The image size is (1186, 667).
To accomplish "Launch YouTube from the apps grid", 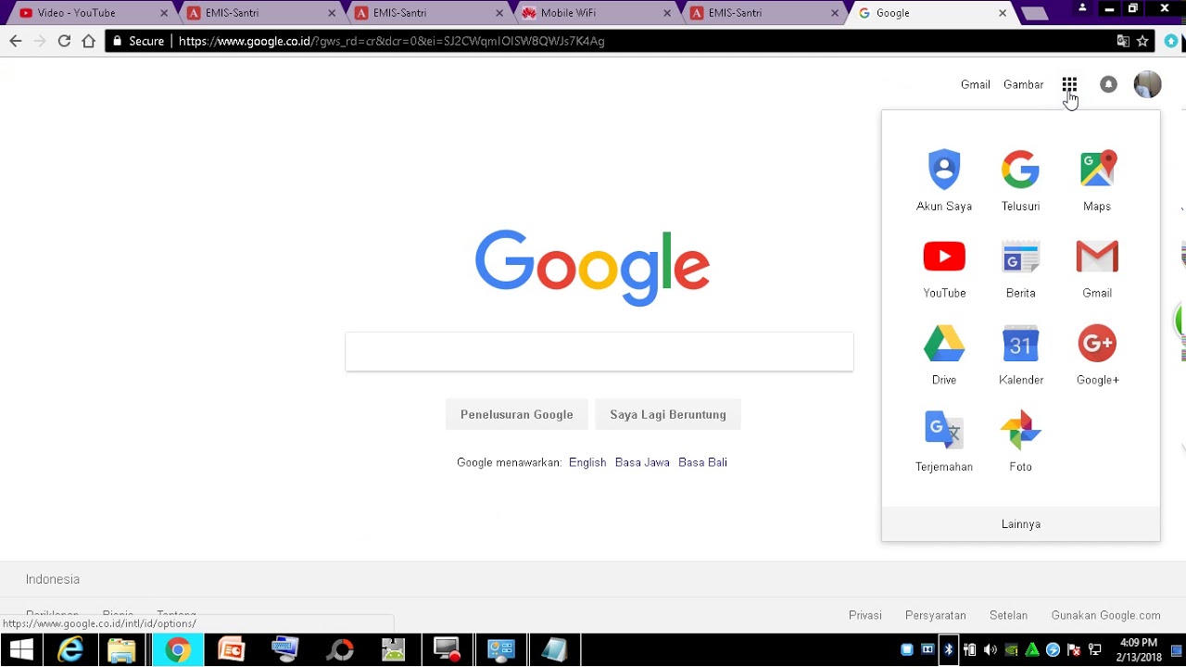I will tap(944, 268).
